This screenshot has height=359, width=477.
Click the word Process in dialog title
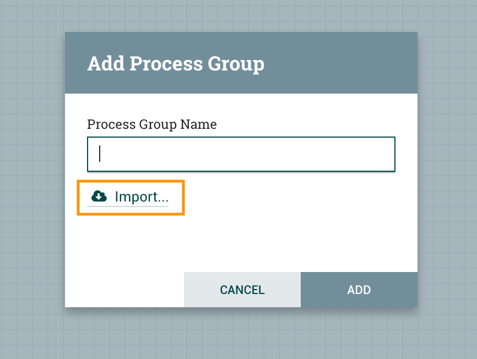165,64
